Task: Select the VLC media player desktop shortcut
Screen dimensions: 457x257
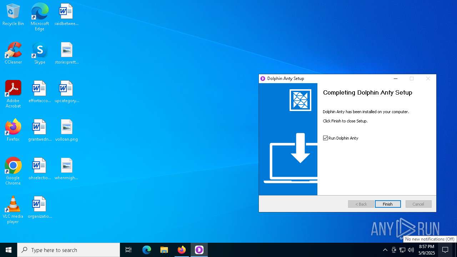Action: click(x=13, y=210)
